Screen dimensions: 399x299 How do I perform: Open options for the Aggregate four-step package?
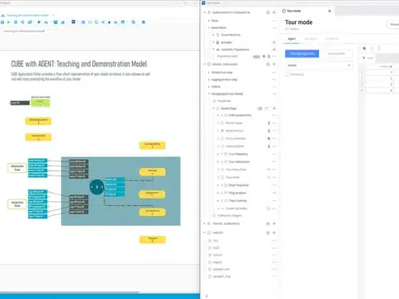tap(274, 80)
